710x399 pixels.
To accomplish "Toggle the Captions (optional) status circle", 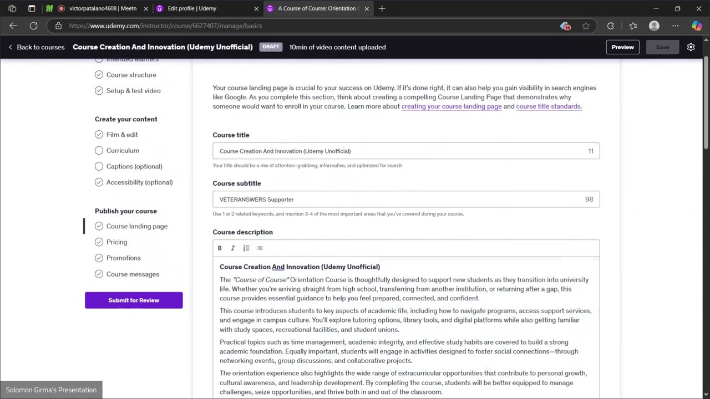I will coord(99,166).
